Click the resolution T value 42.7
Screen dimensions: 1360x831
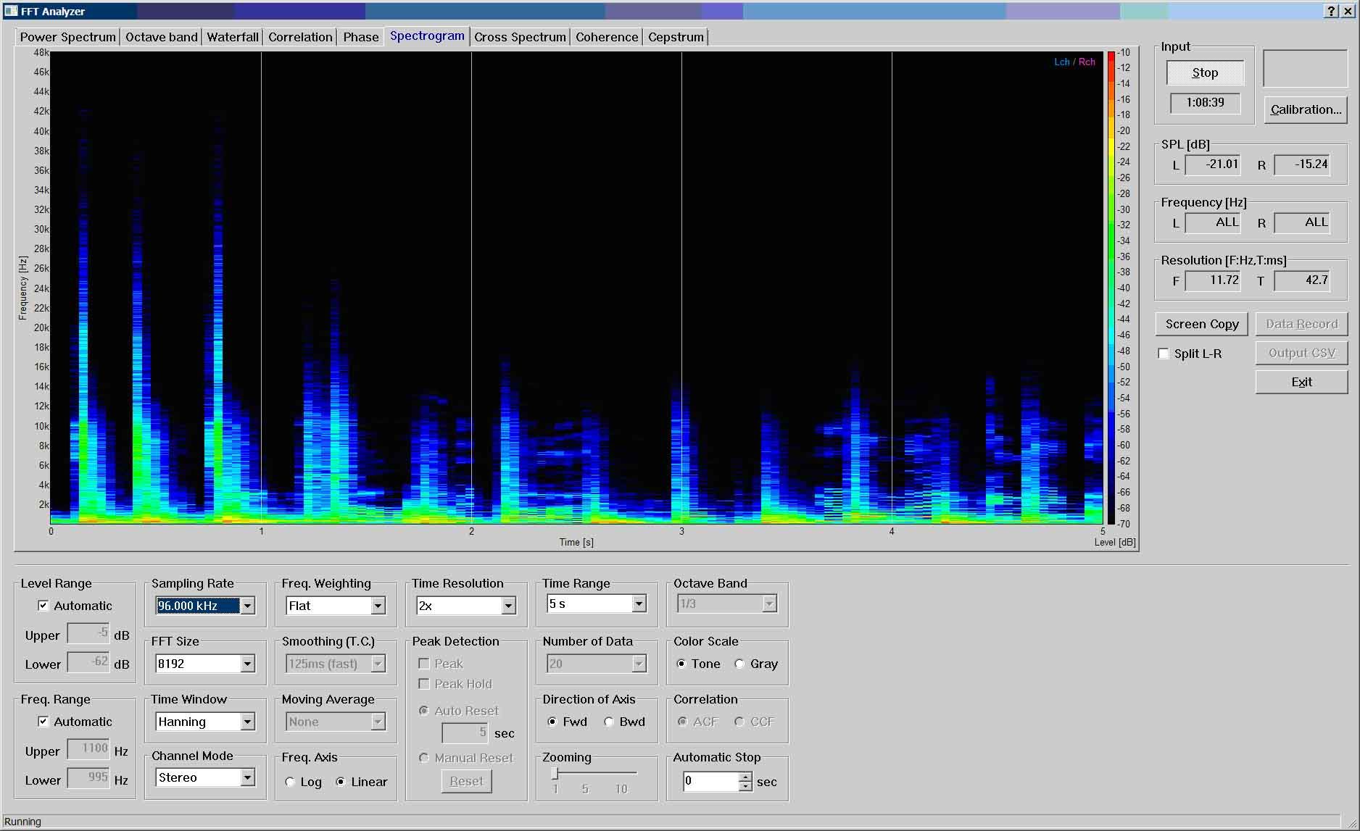tap(1302, 280)
